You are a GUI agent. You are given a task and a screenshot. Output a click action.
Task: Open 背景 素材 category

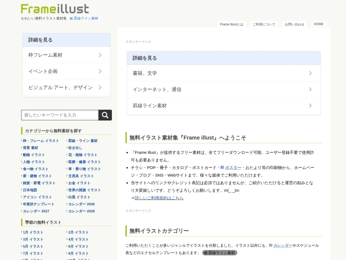pos(30,148)
